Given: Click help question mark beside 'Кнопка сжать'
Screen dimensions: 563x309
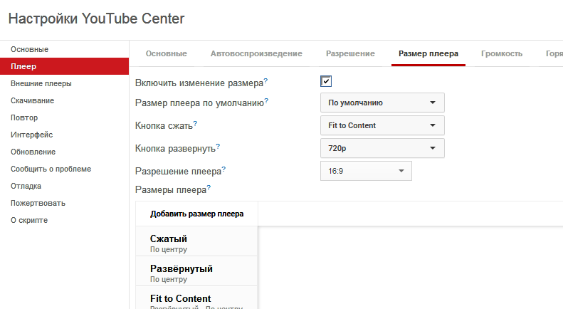Looking at the screenshot, I should pyautogui.click(x=195, y=124).
